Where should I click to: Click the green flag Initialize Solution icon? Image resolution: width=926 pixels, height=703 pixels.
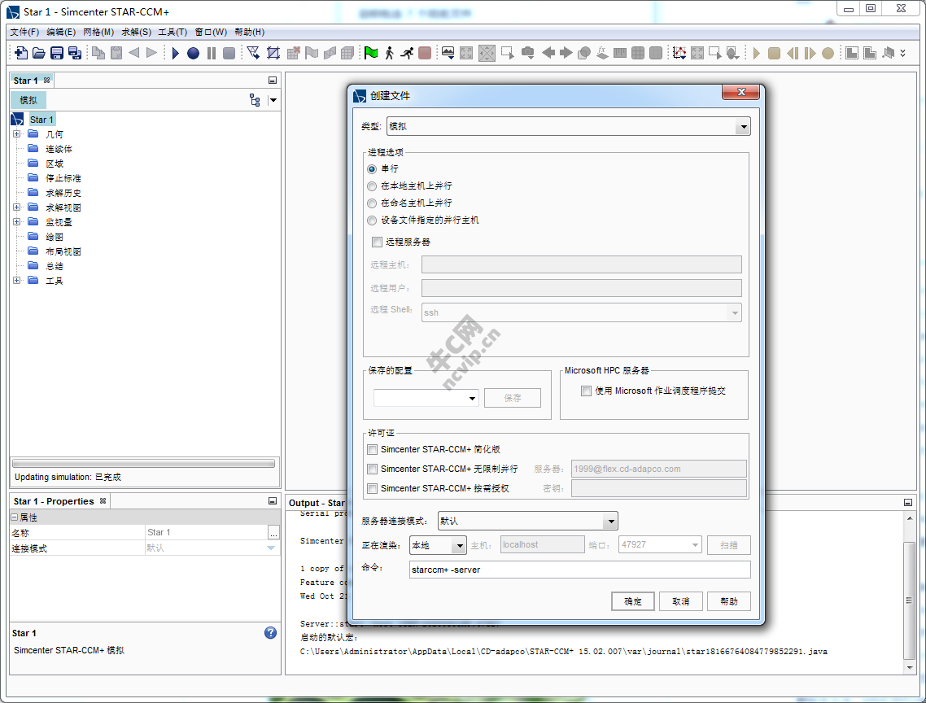point(371,53)
